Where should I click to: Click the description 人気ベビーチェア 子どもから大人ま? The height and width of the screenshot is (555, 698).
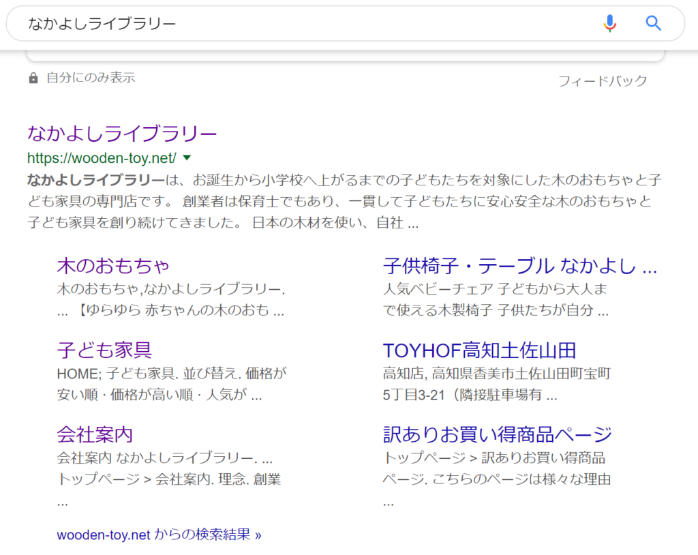point(496,299)
